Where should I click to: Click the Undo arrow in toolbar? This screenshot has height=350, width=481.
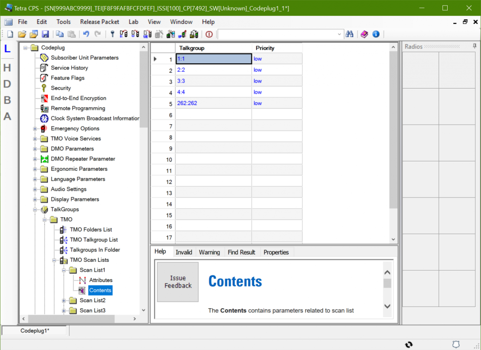86,34
